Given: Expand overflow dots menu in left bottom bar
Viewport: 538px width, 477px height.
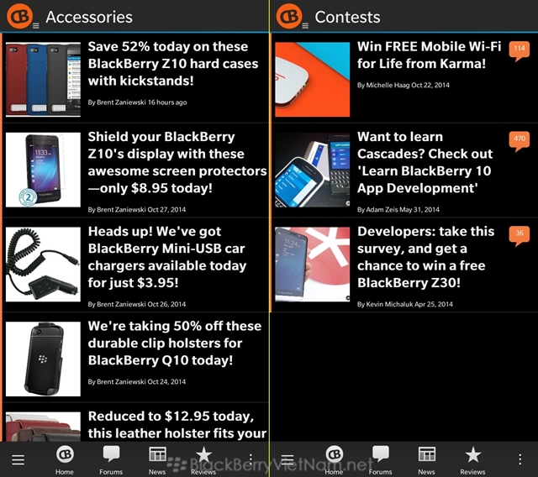Looking at the screenshot, I should click(x=251, y=459).
